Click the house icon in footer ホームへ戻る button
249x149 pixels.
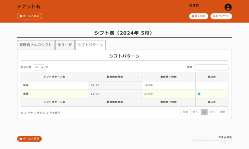coord(21,139)
